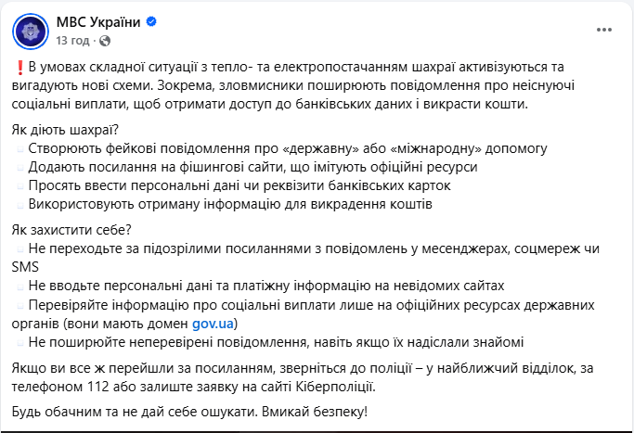
Task: Follow the gov.ua link
Action: pyautogui.click(x=214, y=323)
